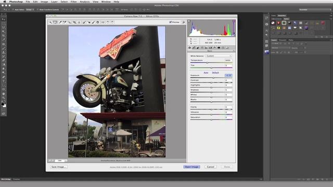Select the Graduated Filter tool
Screen dimensions: 333x187
point(98,22)
